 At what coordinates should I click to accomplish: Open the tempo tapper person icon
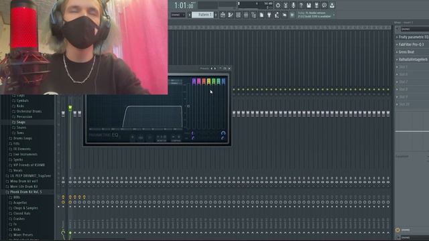point(277,15)
